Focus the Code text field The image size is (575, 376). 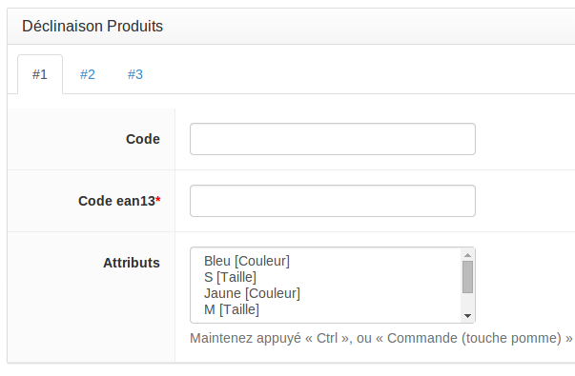[333, 139]
